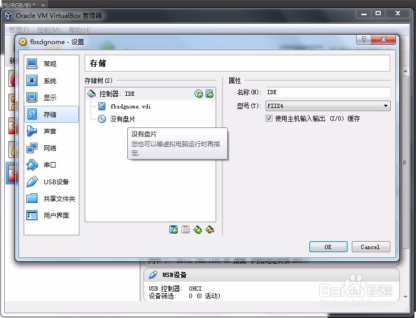Click the fbsdgnome.vdi hard disk icon
Screen dimensions: 416x318
click(102, 106)
